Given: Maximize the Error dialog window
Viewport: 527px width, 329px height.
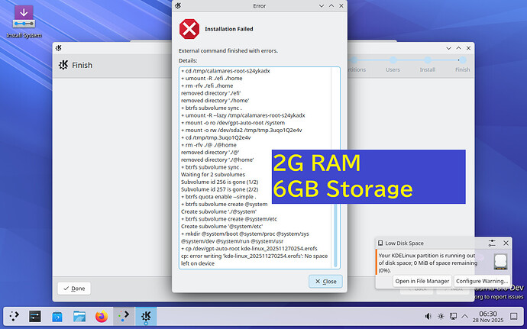Looking at the screenshot, I should 331,5.
